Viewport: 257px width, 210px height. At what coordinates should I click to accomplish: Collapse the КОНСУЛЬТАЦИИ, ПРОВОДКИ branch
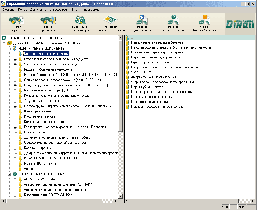tap(10, 174)
